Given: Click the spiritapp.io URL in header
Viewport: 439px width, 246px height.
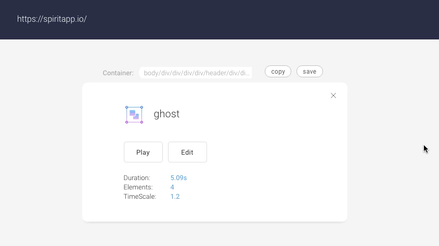Looking at the screenshot, I should point(52,19).
